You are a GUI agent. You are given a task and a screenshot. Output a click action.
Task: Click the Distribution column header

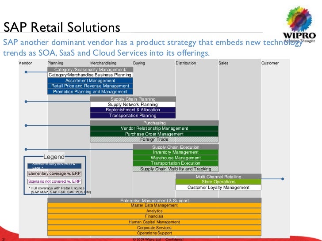pos(186,63)
